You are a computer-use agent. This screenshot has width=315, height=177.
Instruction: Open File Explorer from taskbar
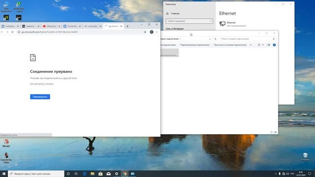[x=93, y=174]
